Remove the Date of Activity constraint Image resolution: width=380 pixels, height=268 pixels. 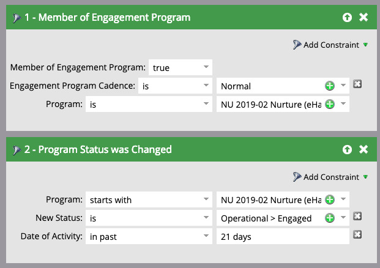357,234
